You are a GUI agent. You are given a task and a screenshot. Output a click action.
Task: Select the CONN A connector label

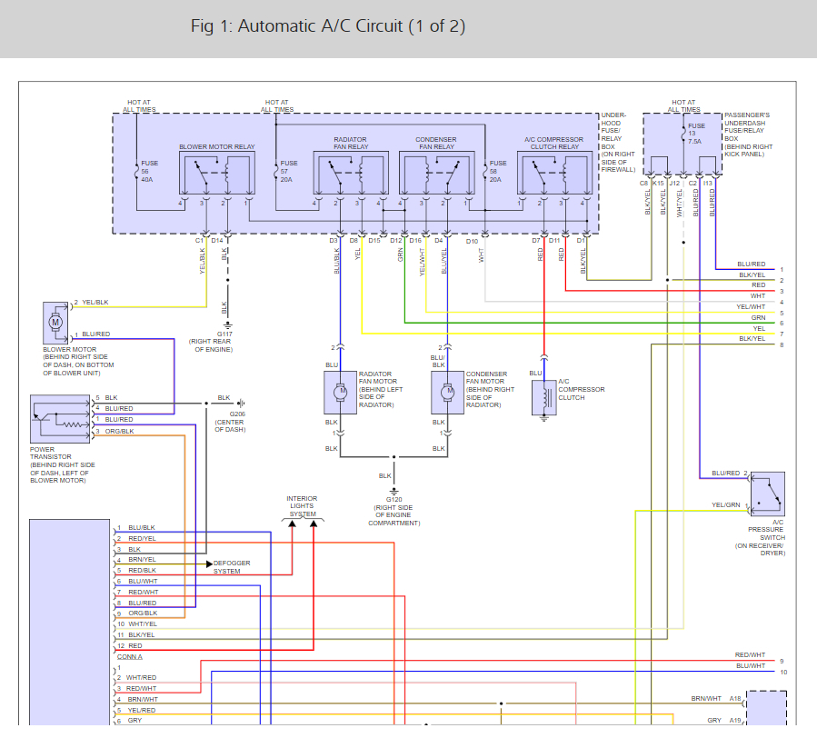coord(129,656)
